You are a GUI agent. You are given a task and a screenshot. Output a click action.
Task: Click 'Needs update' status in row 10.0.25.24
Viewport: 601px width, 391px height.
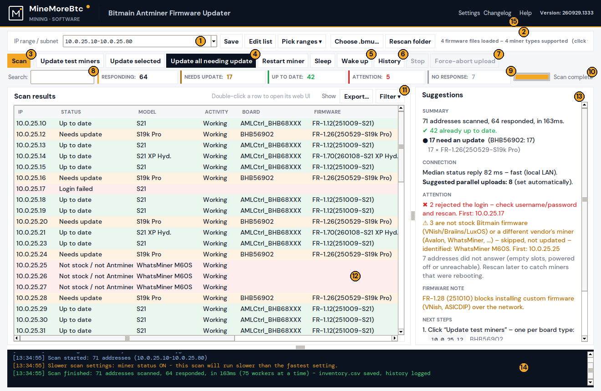point(81,254)
